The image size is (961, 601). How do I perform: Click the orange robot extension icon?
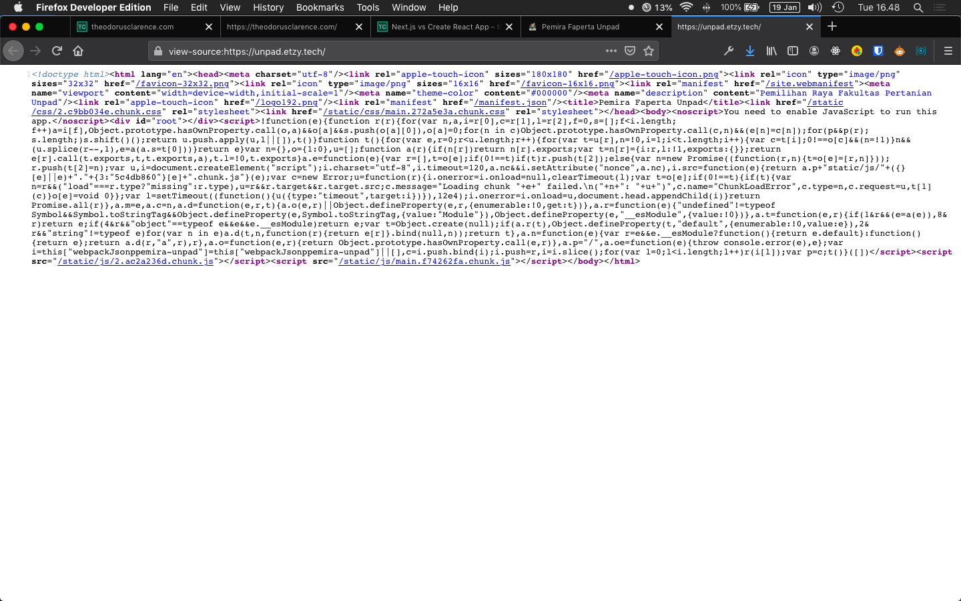[900, 51]
